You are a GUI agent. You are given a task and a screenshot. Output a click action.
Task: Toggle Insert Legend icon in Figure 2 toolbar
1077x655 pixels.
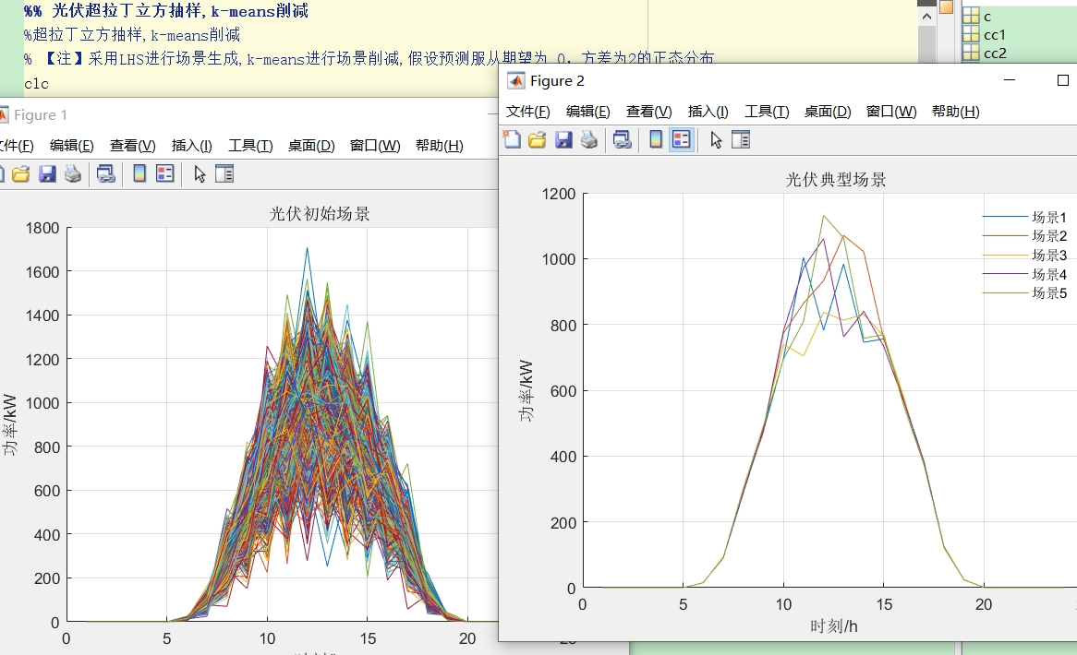click(682, 140)
